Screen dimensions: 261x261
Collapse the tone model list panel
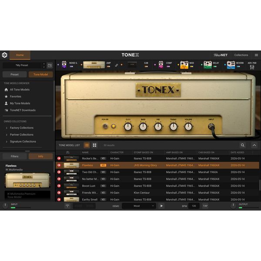[x=254, y=145]
